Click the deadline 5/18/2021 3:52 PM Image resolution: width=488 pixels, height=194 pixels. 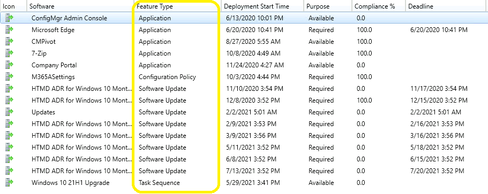437,147
